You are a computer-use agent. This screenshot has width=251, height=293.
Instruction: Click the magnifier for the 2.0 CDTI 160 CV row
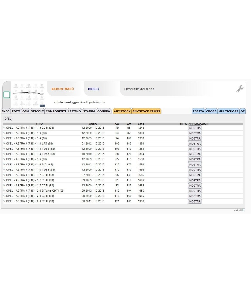coord(4,196)
